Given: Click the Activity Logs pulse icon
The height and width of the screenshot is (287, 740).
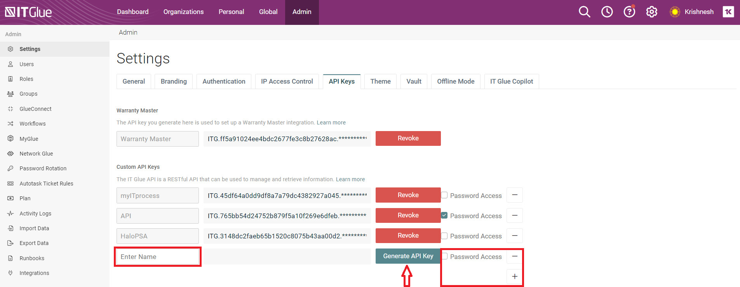Looking at the screenshot, I should pyautogui.click(x=10, y=213).
